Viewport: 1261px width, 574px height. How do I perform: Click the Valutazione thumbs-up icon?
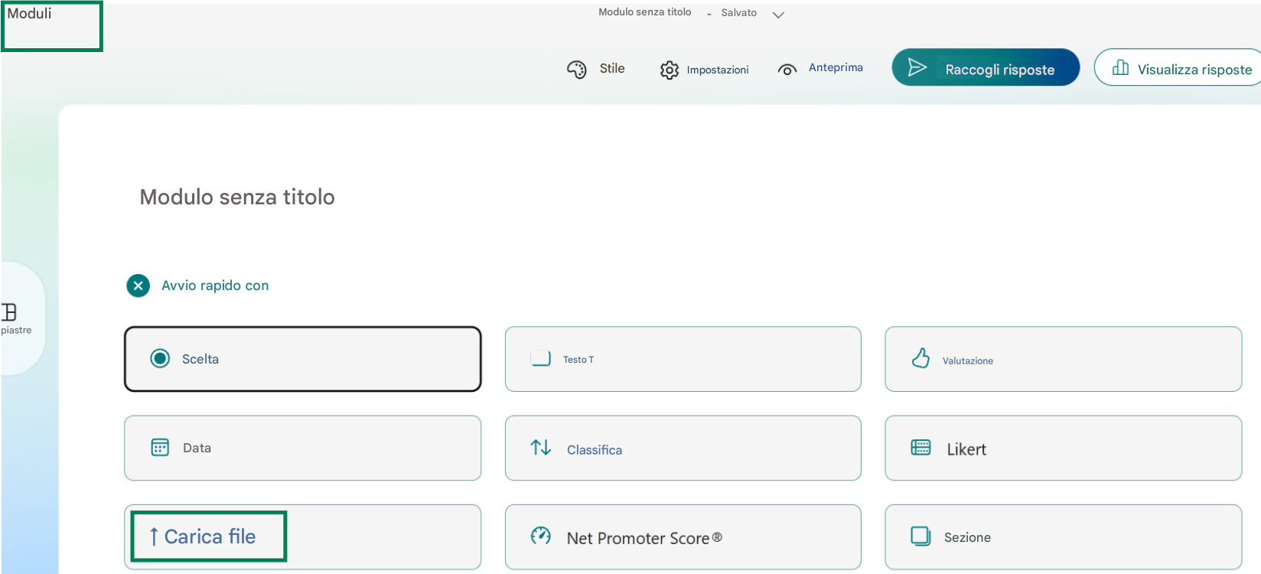(920, 357)
